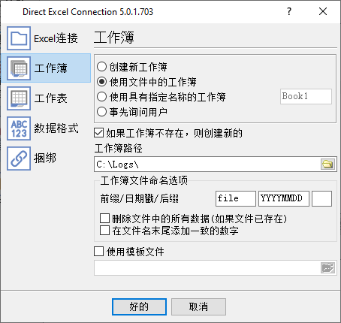Click the YYYYMMDD date stamp field
This screenshot has height=323, width=341.
(284, 198)
